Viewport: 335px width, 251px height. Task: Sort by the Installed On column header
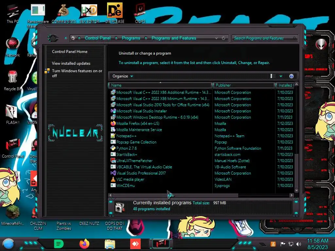285,85
